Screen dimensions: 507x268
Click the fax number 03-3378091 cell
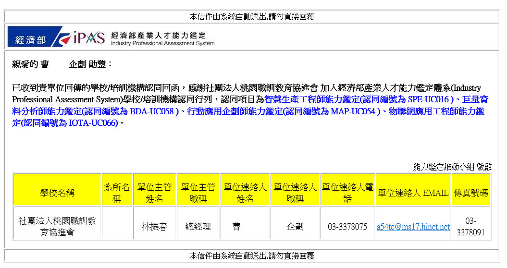pyautogui.click(x=471, y=223)
